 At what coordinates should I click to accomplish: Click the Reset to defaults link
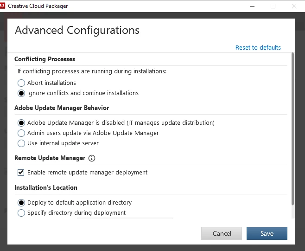pos(258,47)
